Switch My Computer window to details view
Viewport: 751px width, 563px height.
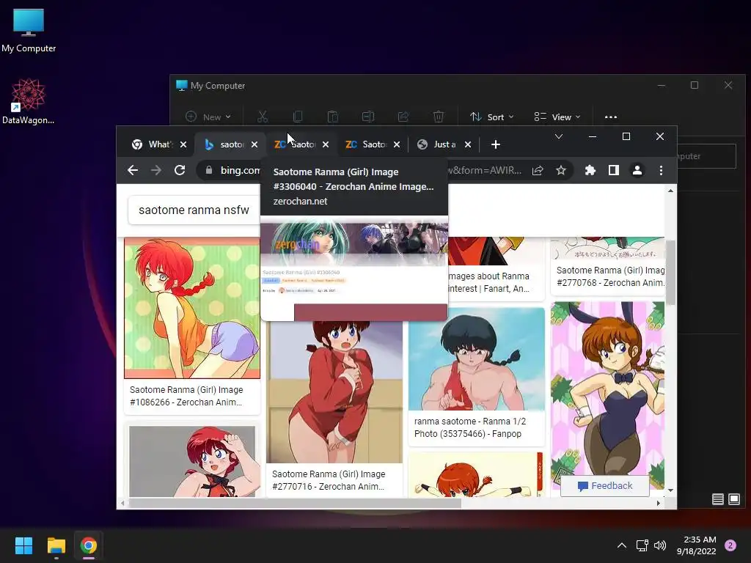coord(717,499)
